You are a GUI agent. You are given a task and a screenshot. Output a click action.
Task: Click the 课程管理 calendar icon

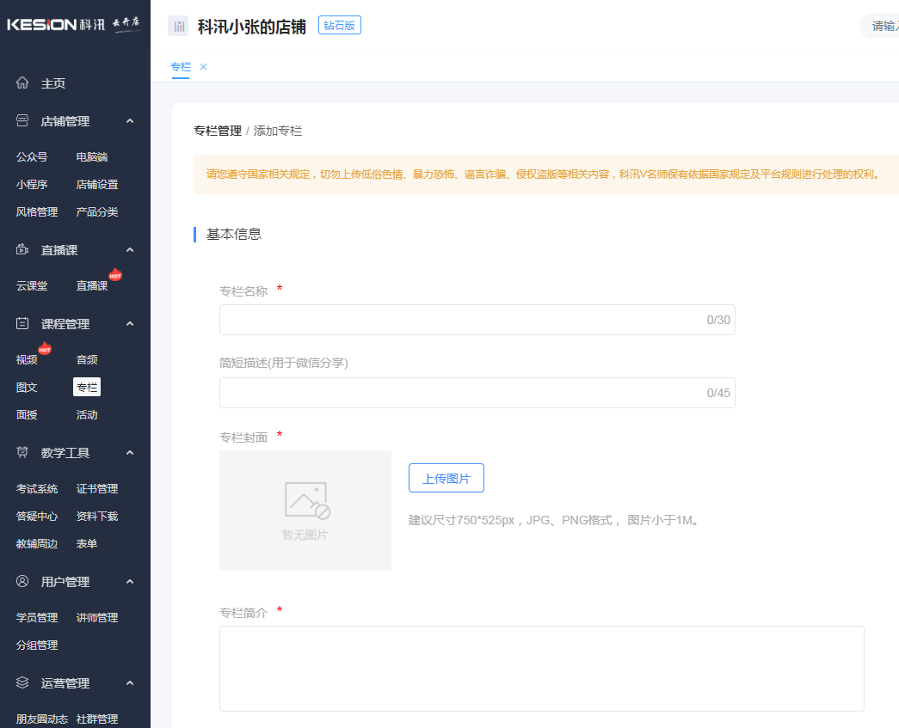pyautogui.click(x=22, y=323)
